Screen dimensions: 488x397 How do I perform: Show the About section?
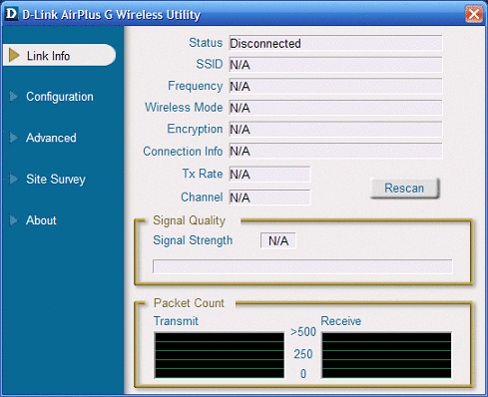(x=41, y=220)
